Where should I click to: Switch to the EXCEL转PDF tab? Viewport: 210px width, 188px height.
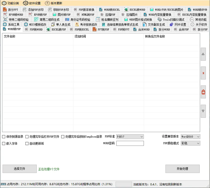pyautogui.click(x=56, y=30)
